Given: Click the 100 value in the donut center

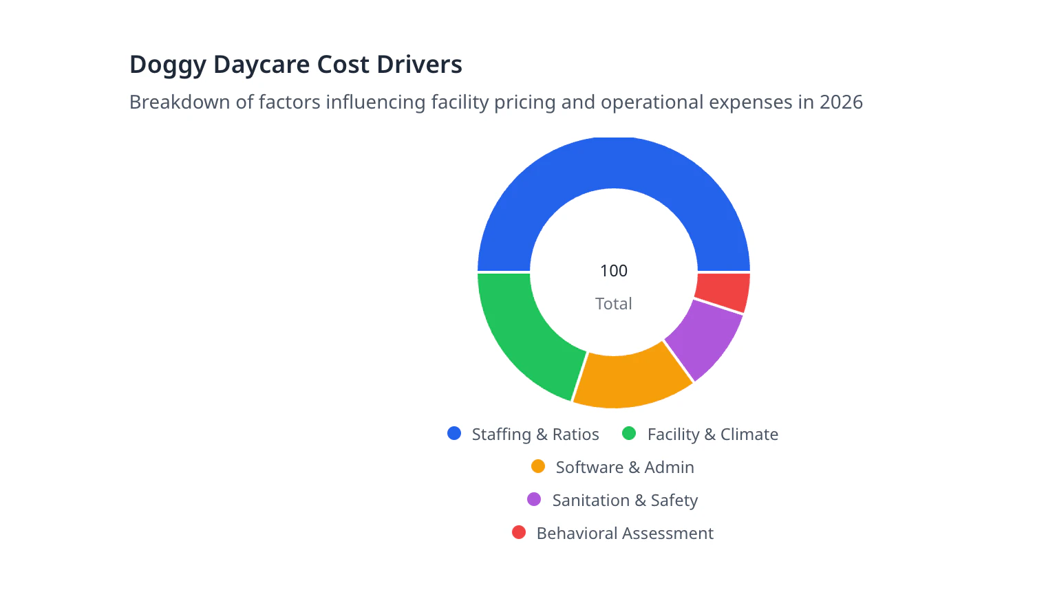Looking at the screenshot, I should (613, 271).
